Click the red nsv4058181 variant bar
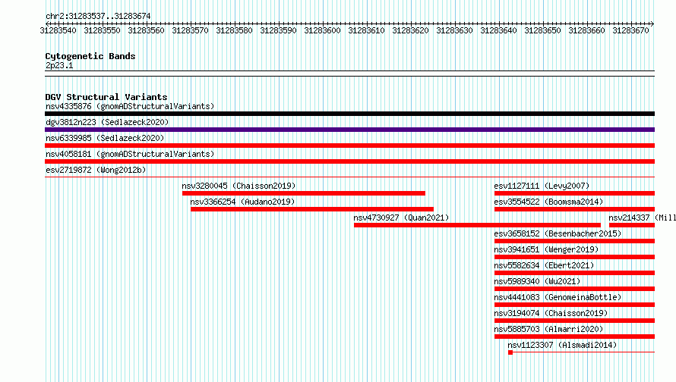676x382 pixels. pos(349,161)
